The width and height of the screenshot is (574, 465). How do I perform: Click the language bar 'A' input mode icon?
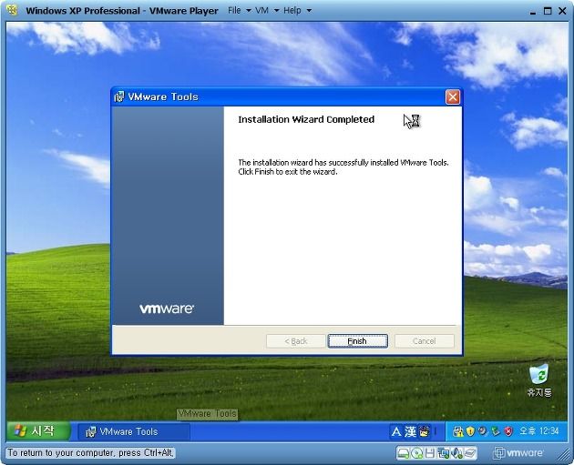coord(396,431)
